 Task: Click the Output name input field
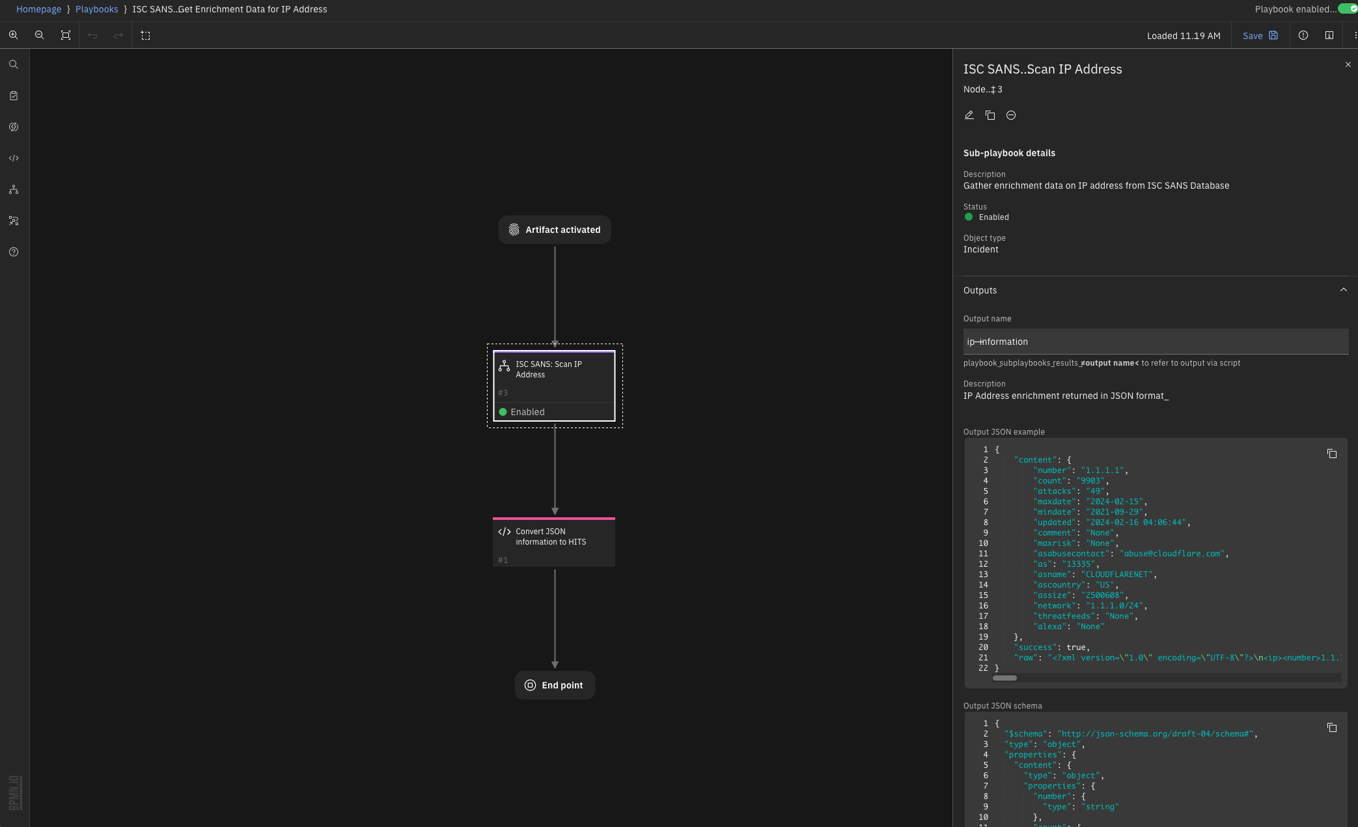click(x=1155, y=342)
